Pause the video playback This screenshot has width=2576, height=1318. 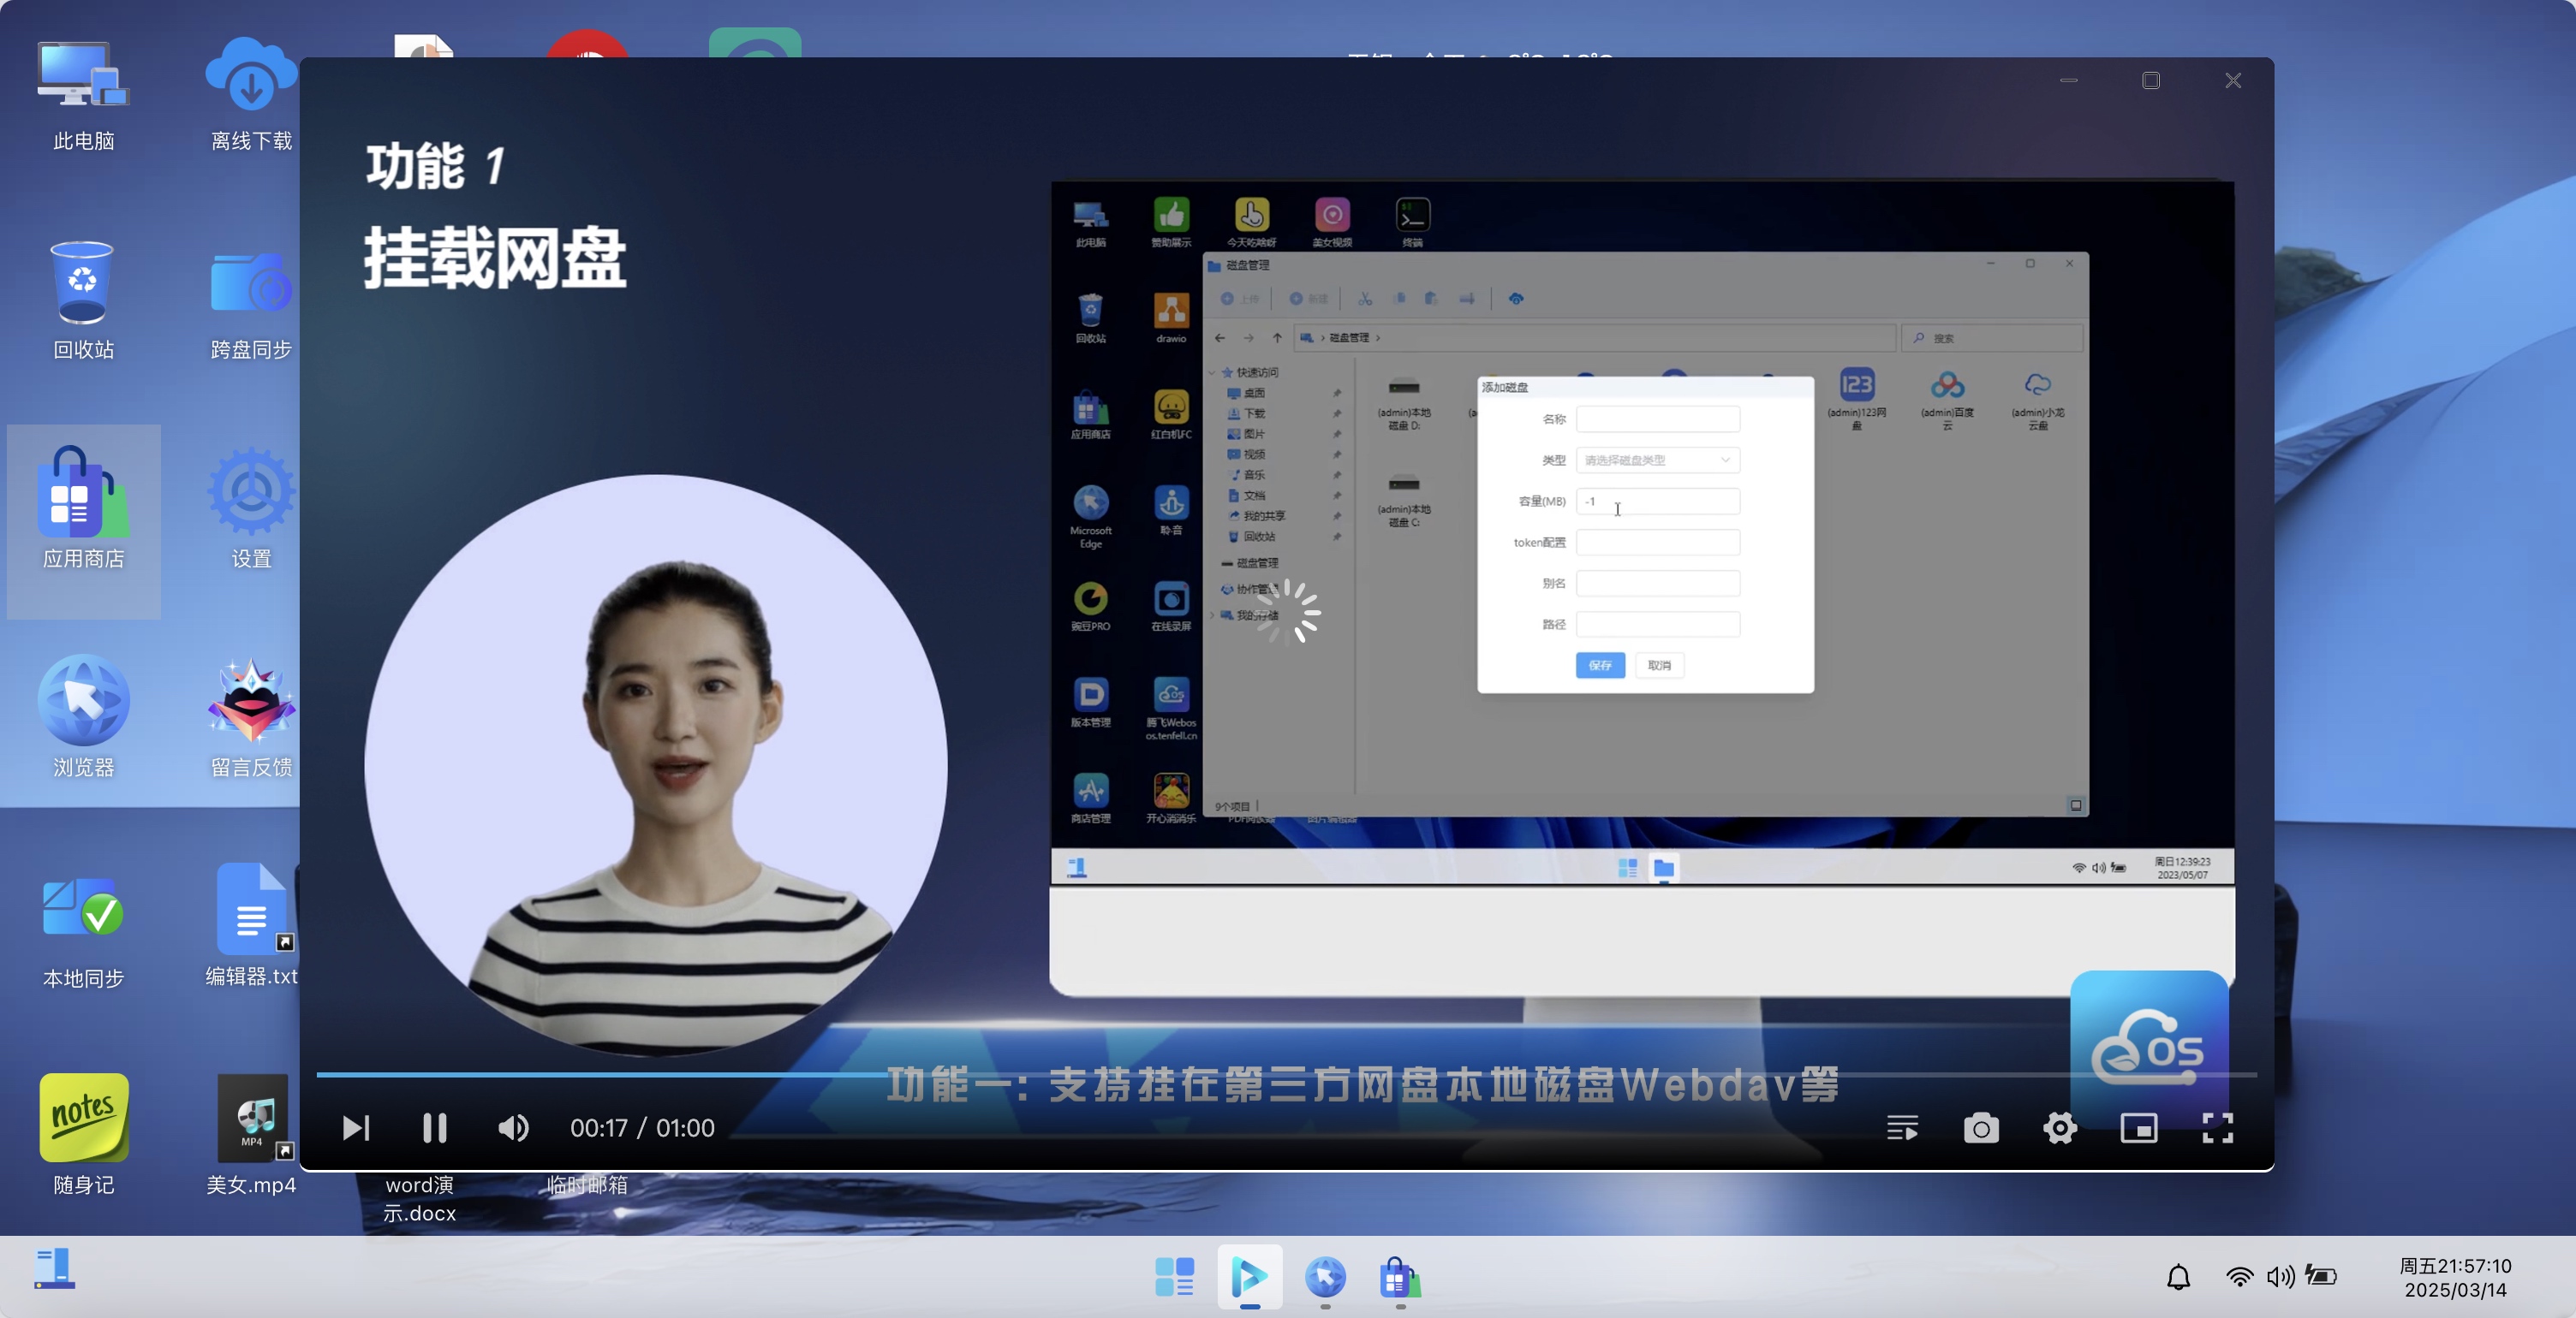click(x=434, y=1128)
